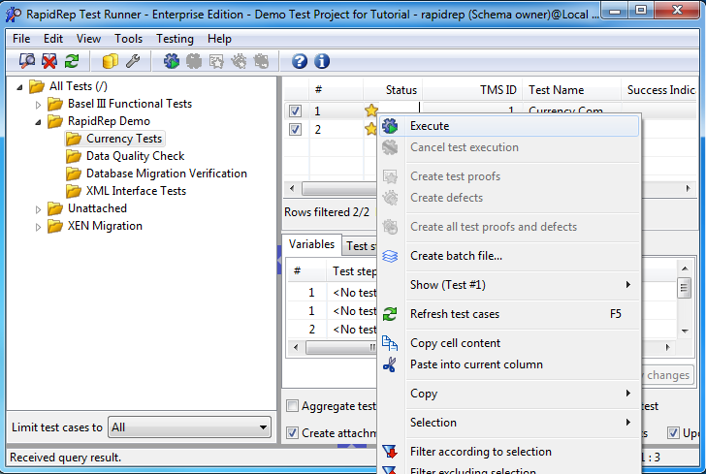The image size is (706, 474).
Task: Click the star status icon in row 1
Action: point(371,111)
